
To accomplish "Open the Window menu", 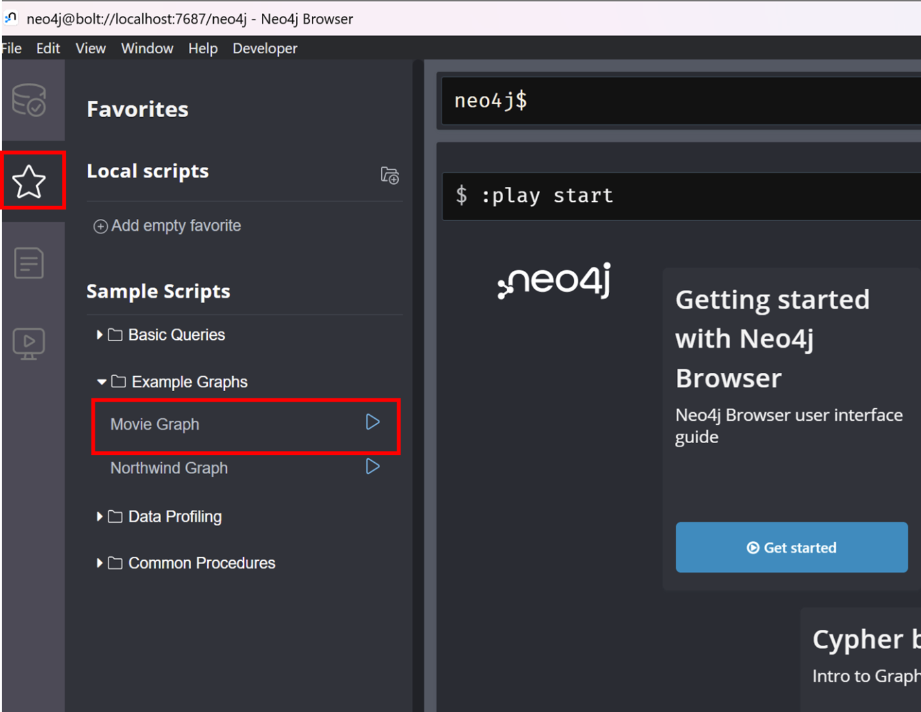I will 147,49.
